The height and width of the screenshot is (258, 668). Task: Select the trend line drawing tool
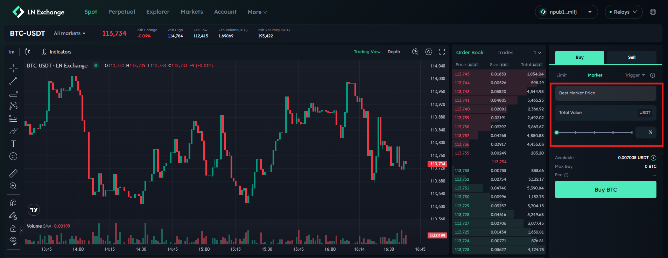[13, 81]
